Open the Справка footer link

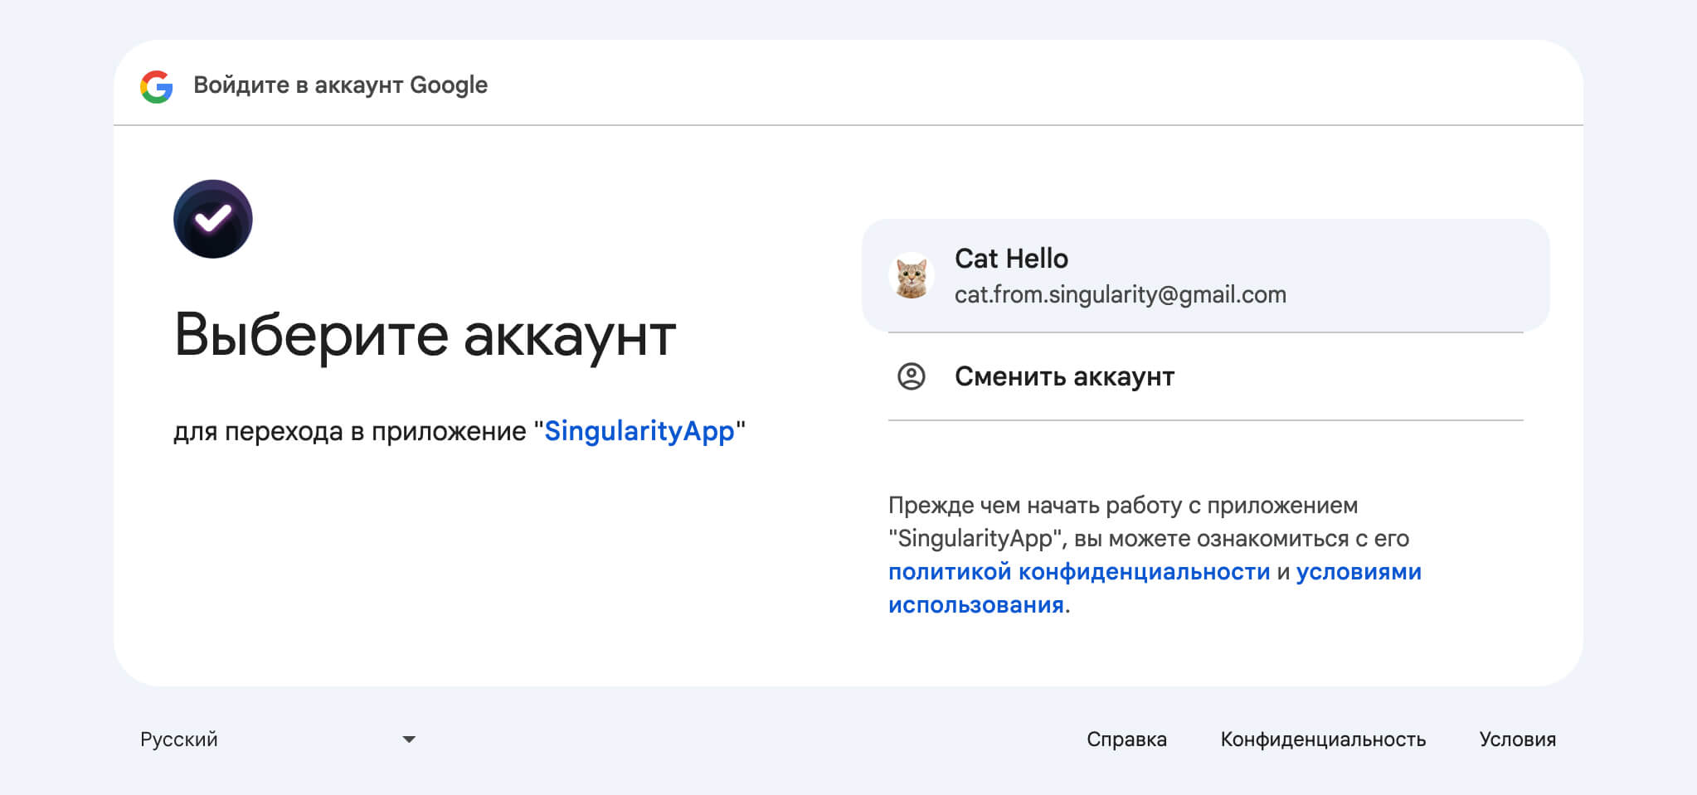pyautogui.click(x=1126, y=739)
